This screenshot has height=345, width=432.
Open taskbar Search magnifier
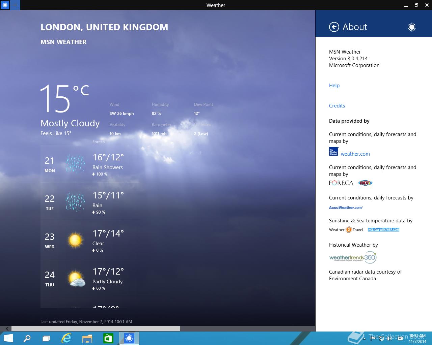[x=27, y=338]
